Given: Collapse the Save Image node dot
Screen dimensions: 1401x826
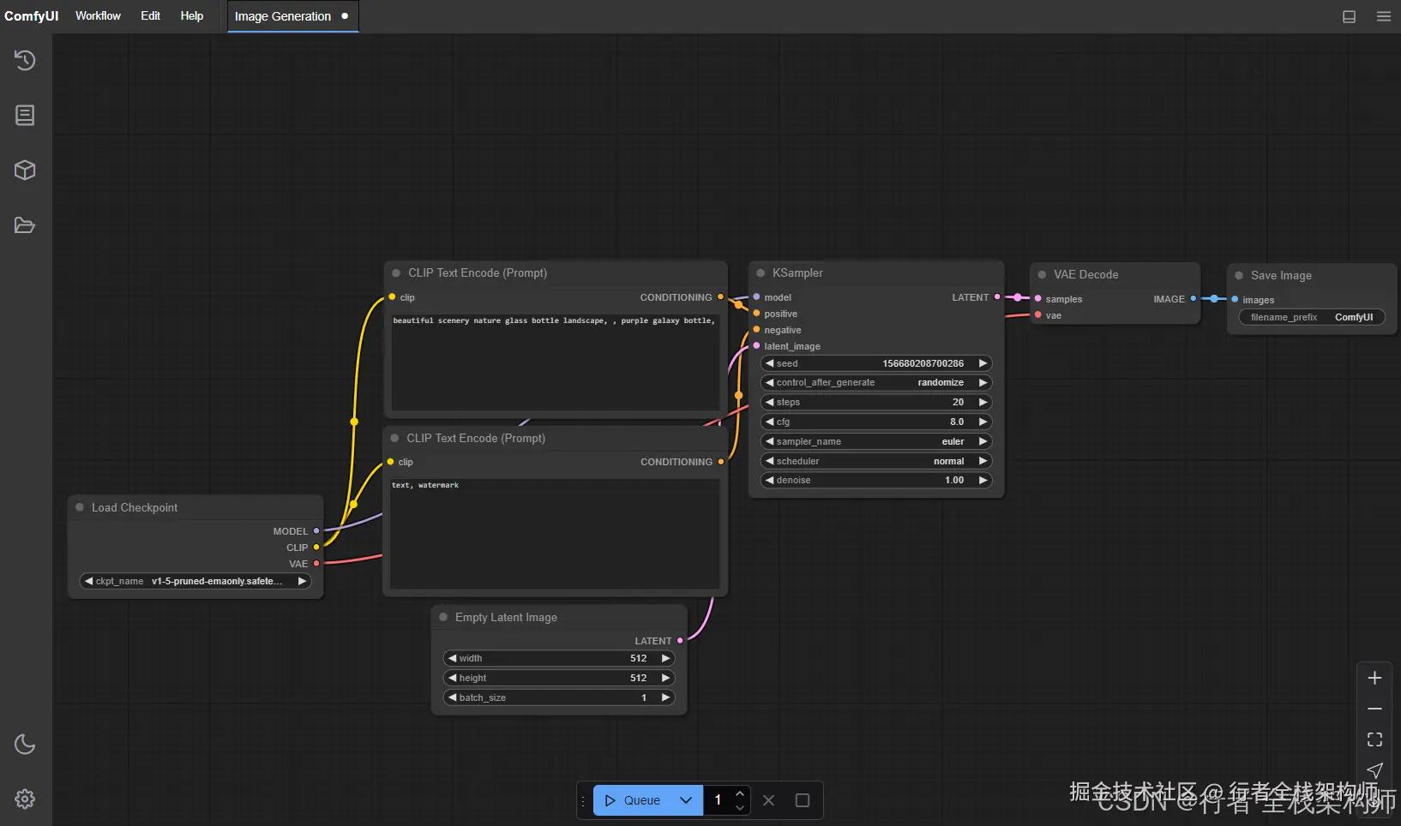Looking at the screenshot, I should pyautogui.click(x=1239, y=276).
